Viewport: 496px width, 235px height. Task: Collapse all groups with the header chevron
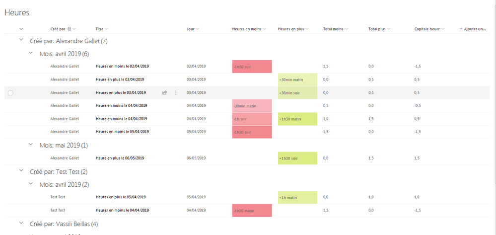[x=21, y=29]
